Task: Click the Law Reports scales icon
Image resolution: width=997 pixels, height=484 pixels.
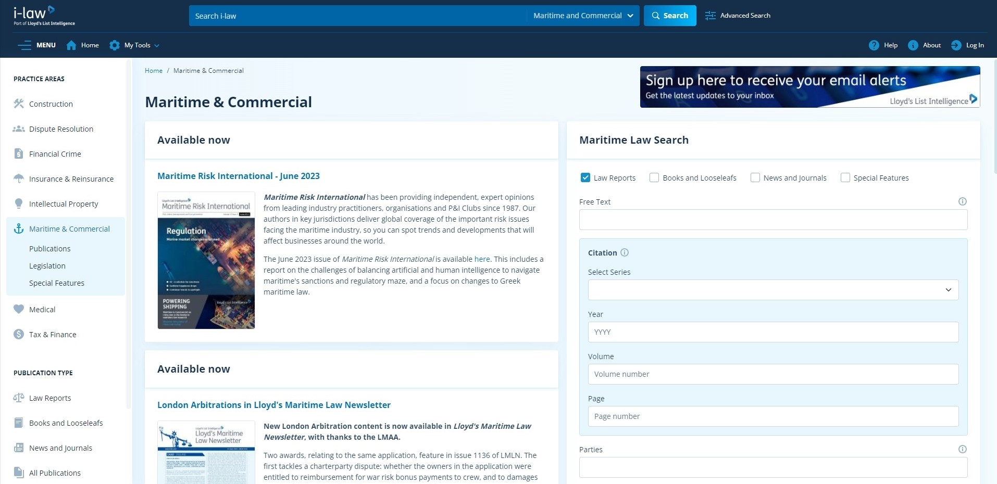Action: pos(19,398)
